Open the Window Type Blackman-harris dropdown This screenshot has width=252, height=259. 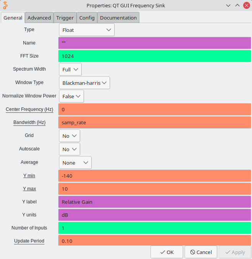84,83
